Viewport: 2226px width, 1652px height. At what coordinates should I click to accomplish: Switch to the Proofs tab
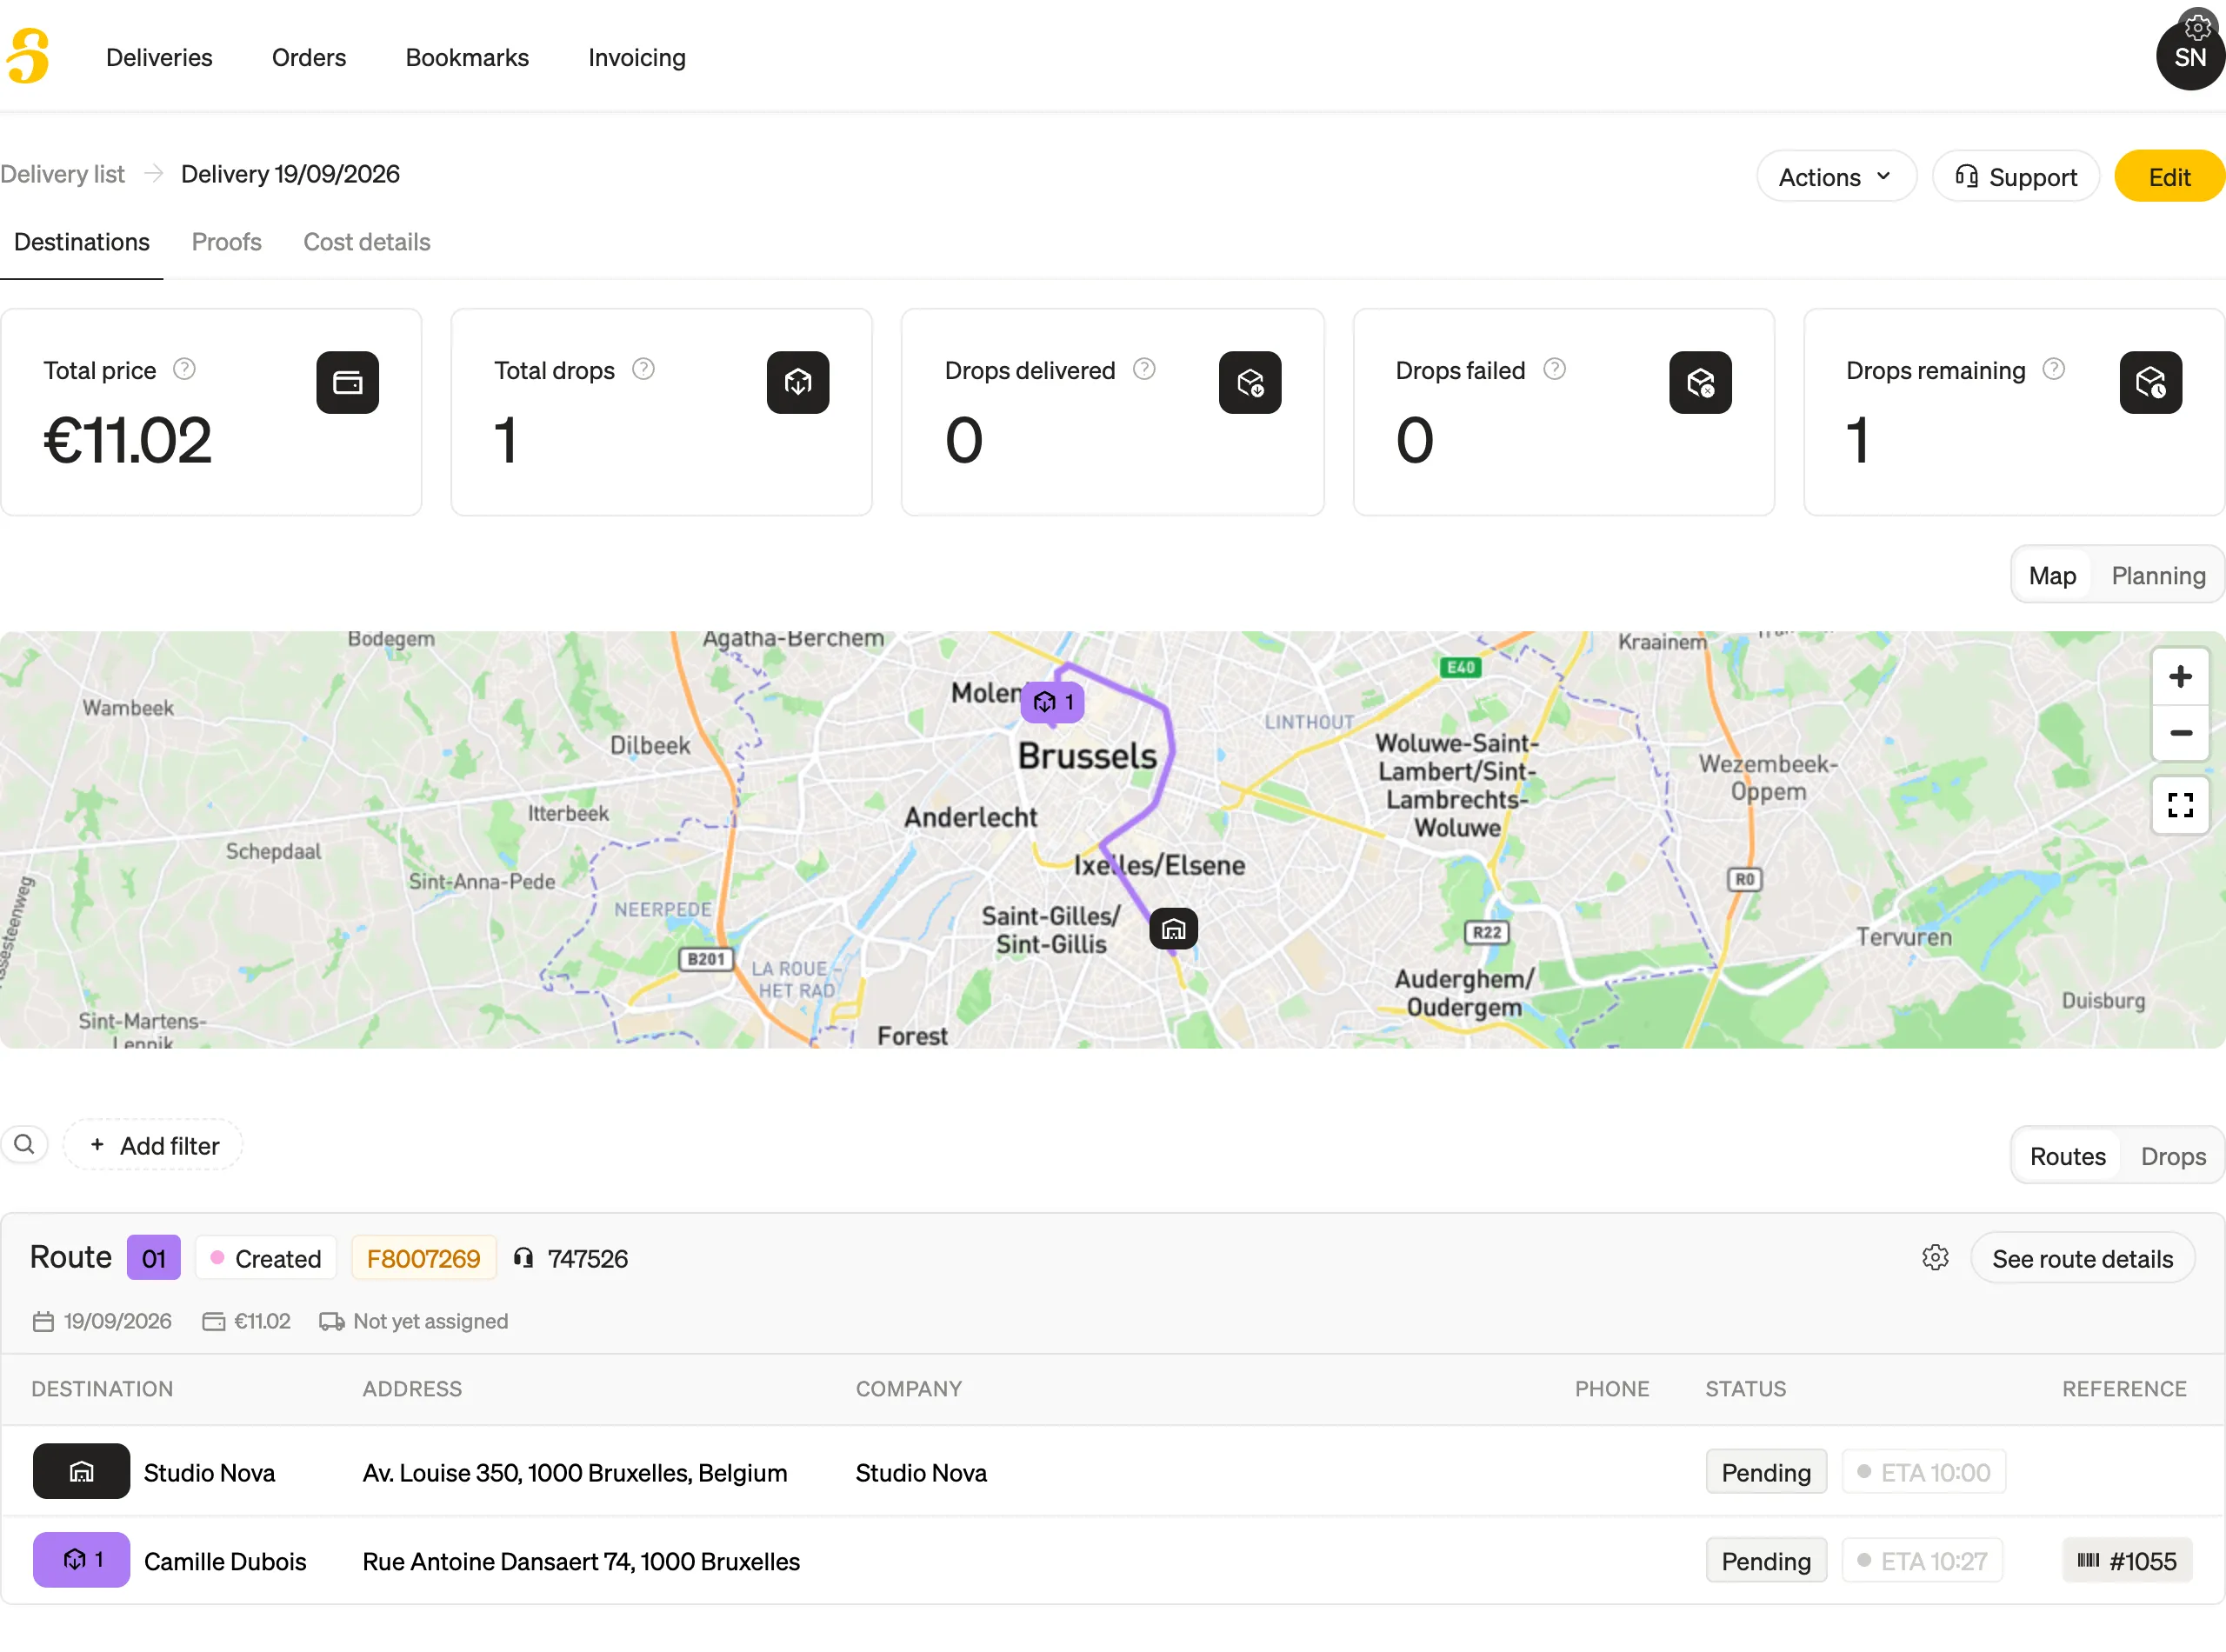click(226, 242)
